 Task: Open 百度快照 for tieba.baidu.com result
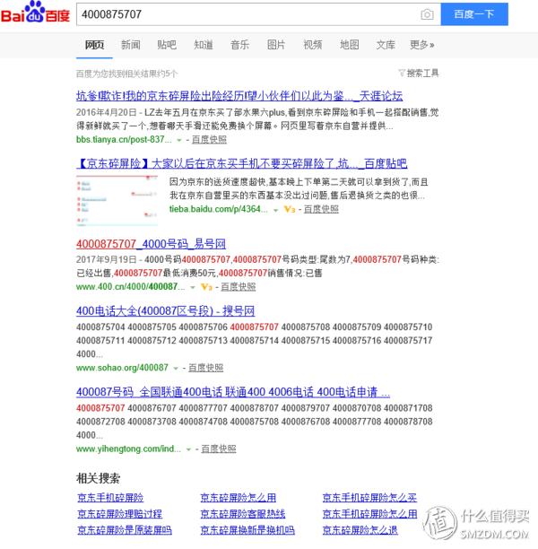pos(321,209)
